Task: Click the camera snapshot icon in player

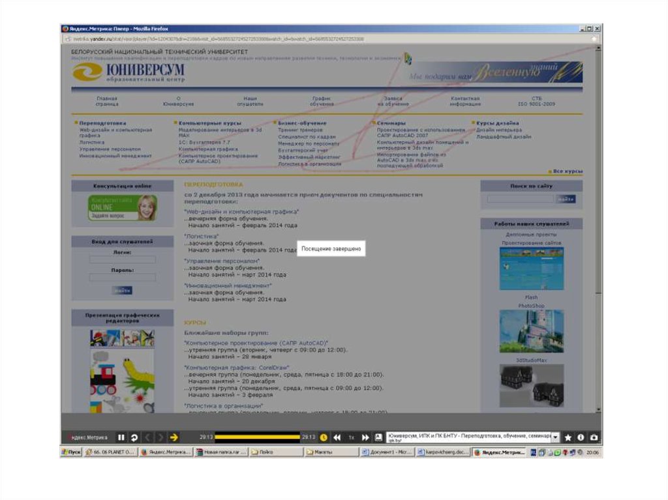Action: point(594,437)
